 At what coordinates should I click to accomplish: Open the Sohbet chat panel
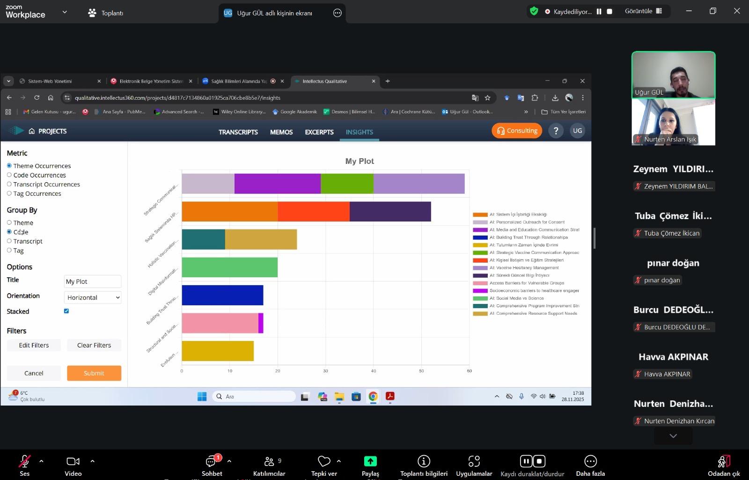(x=212, y=462)
